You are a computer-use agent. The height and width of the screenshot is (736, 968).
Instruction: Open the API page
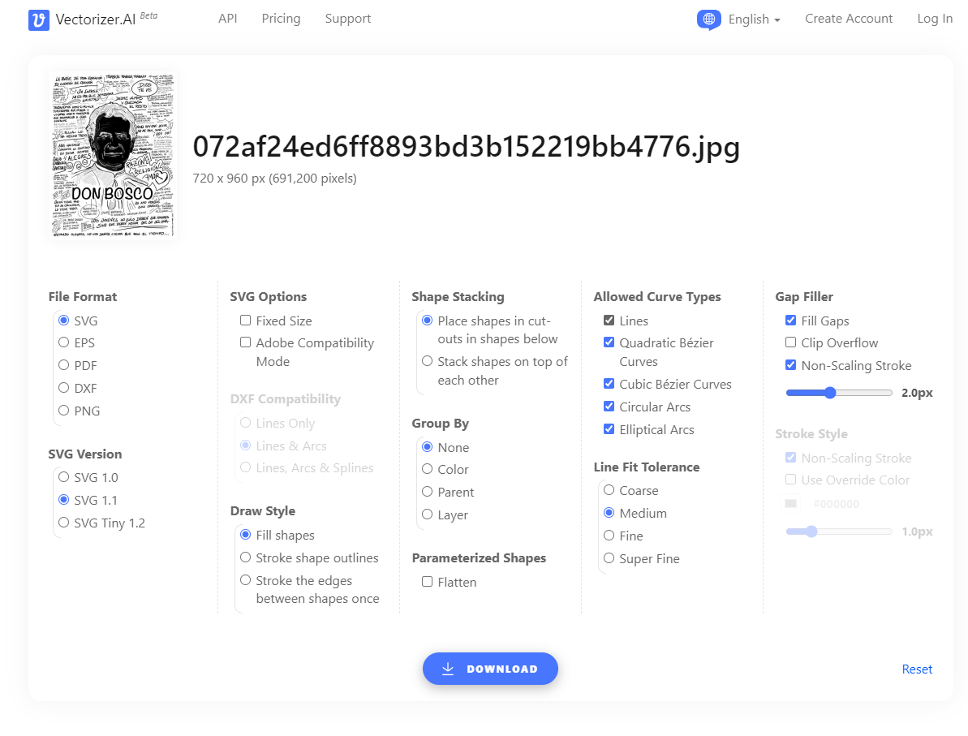click(227, 19)
